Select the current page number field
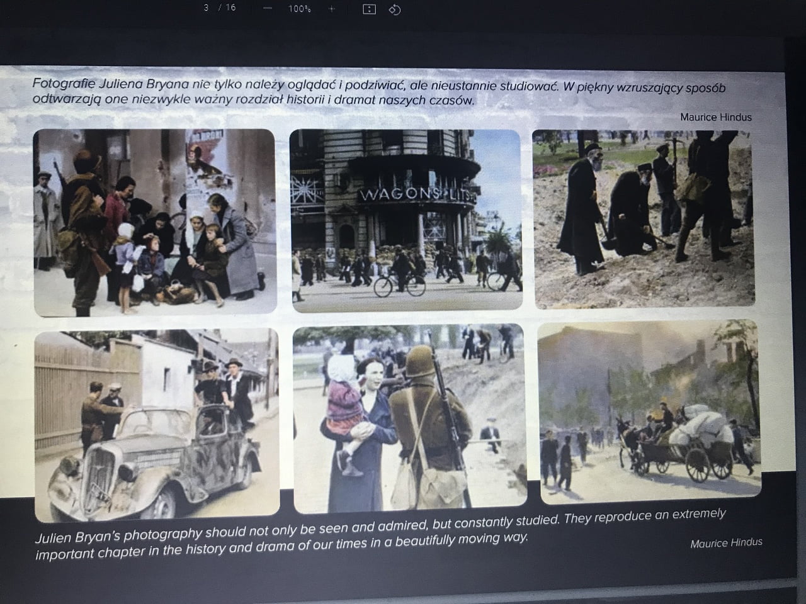 coord(207,8)
